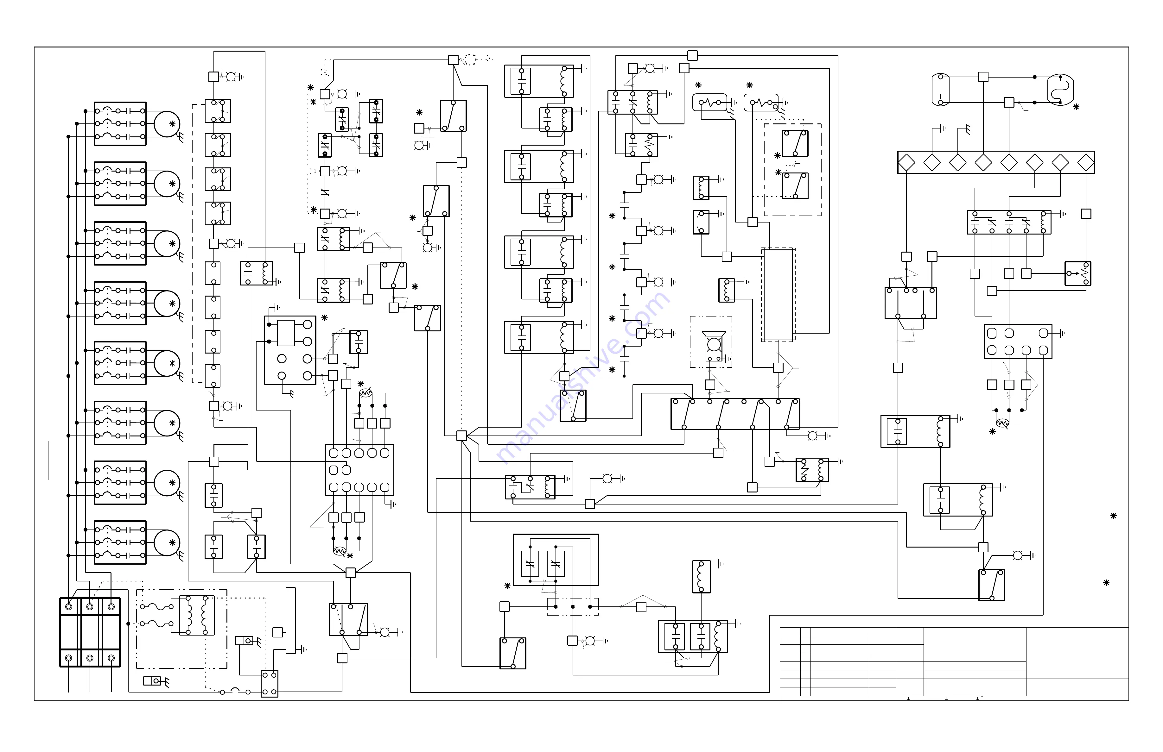Select the eight-pin connector on right

tap(1018, 341)
